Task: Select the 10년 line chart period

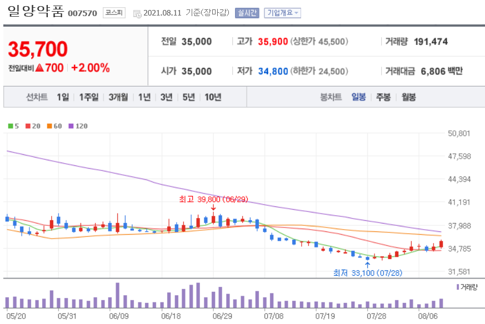Action: pos(213,97)
